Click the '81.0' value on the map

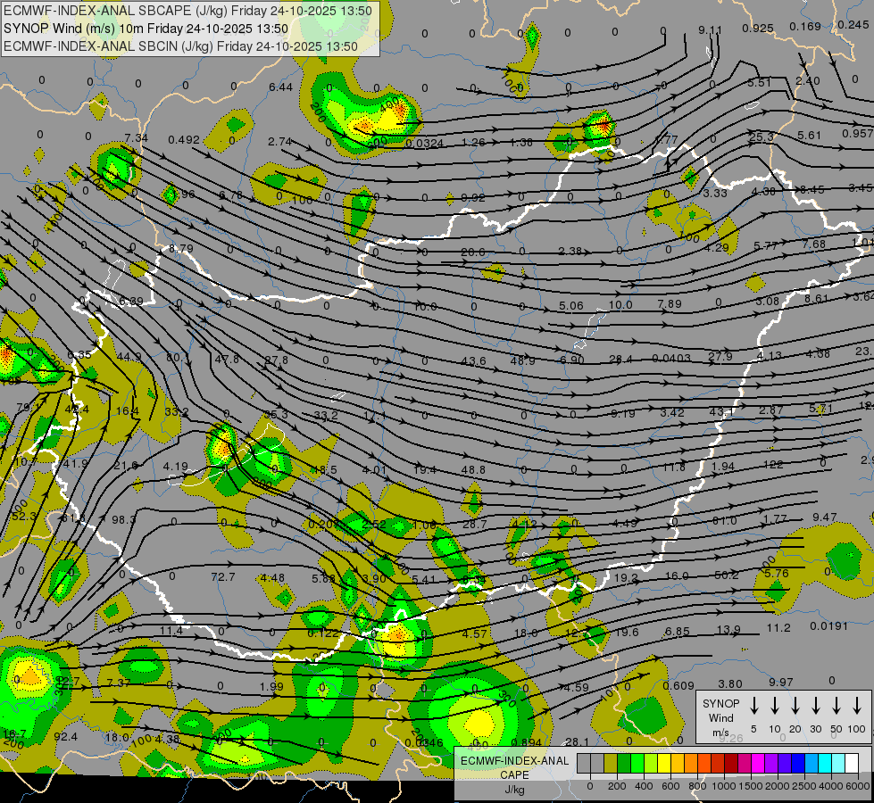click(x=725, y=520)
